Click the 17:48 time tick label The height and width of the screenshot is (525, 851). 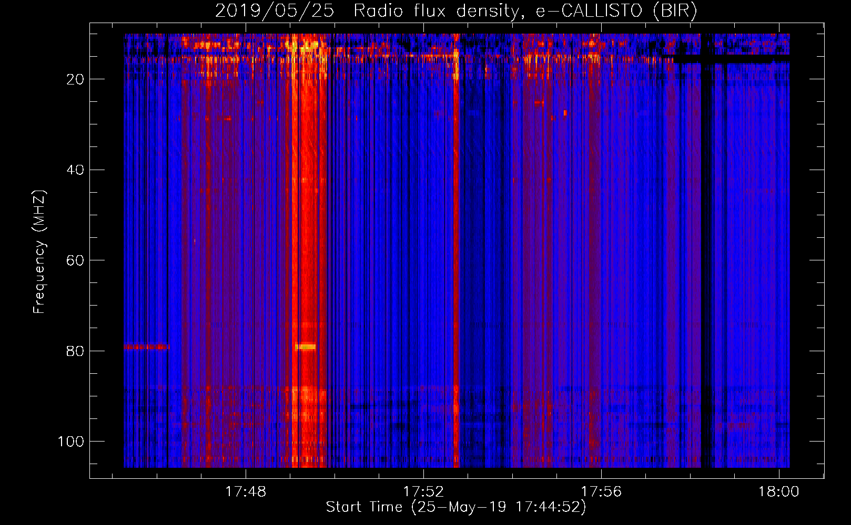[x=246, y=491]
